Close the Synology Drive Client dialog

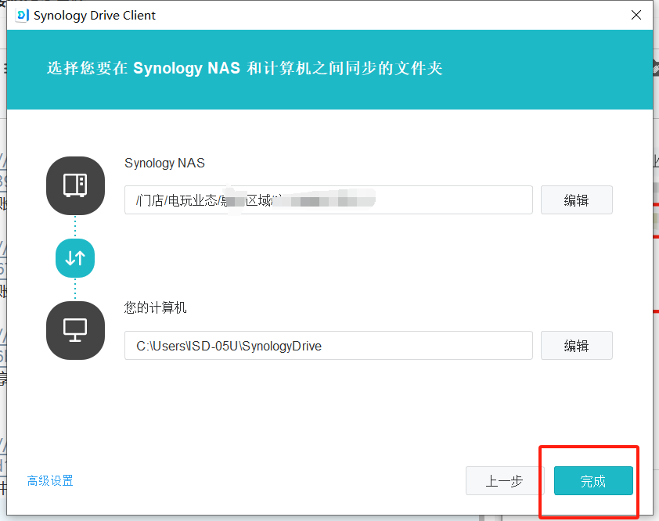[636, 15]
